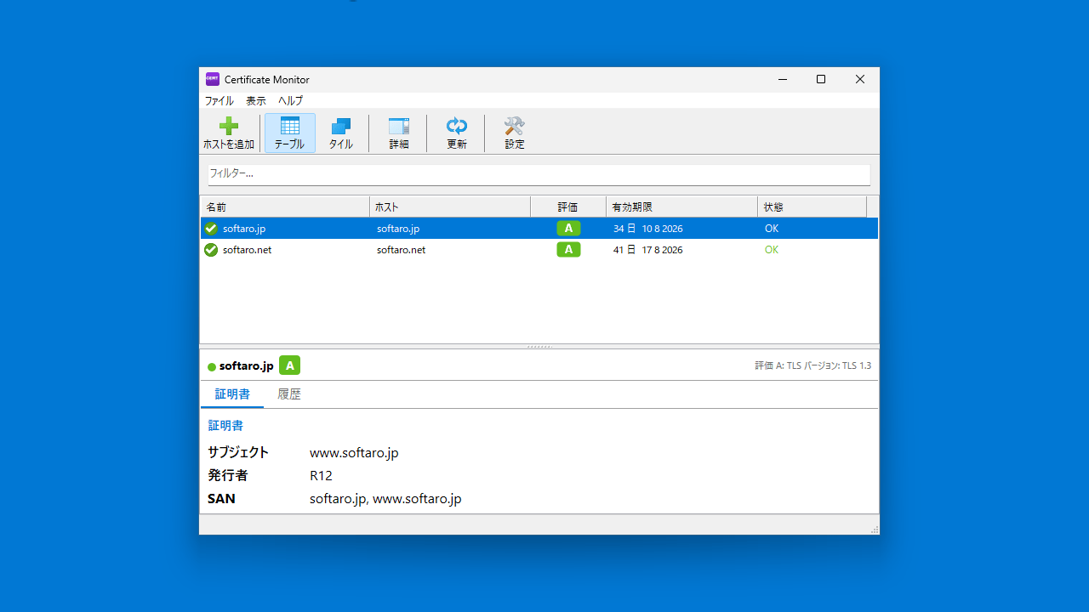This screenshot has width=1089, height=612.
Task: Toggle the Details (詳細) panel icon
Action: pyautogui.click(x=399, y=126)
